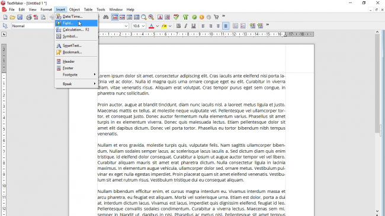Run the ABC spell check icon
This screenshot has width=385, height=216.
tap(176, 17)
